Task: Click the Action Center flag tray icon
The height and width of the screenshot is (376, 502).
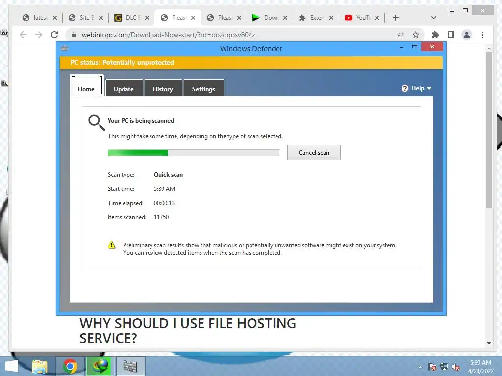Action: (432, 367)
